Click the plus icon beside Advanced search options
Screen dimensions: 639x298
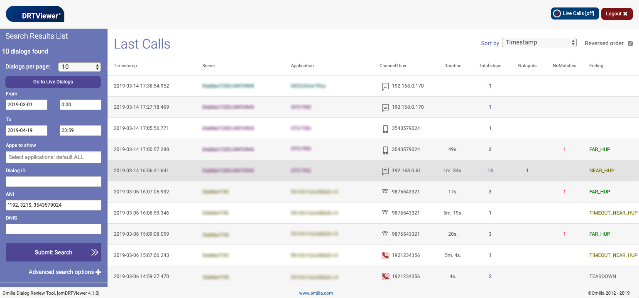(98, 272)
